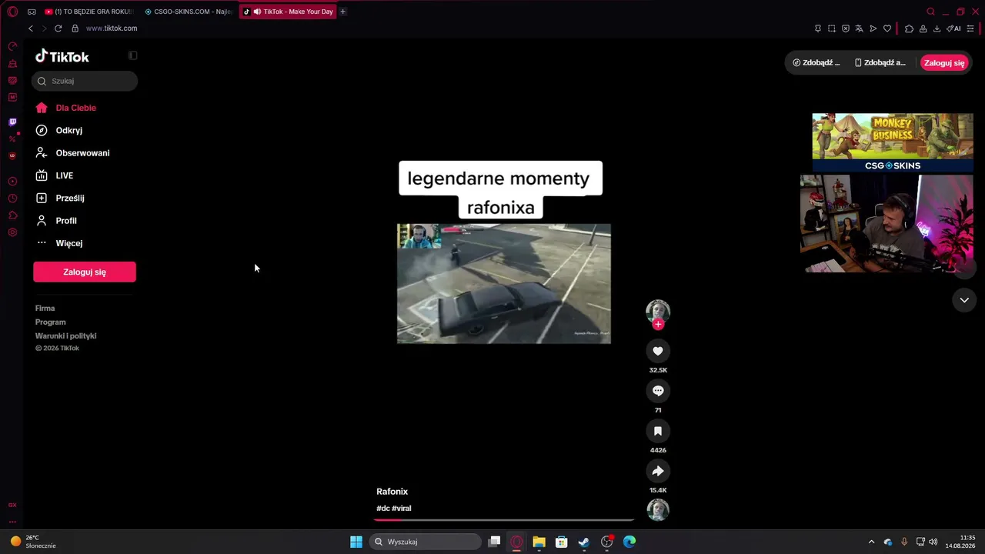Screen dimensions: 985x554
Task: Open File Explorer from the taskbar
Action: (x=539, y=542)
